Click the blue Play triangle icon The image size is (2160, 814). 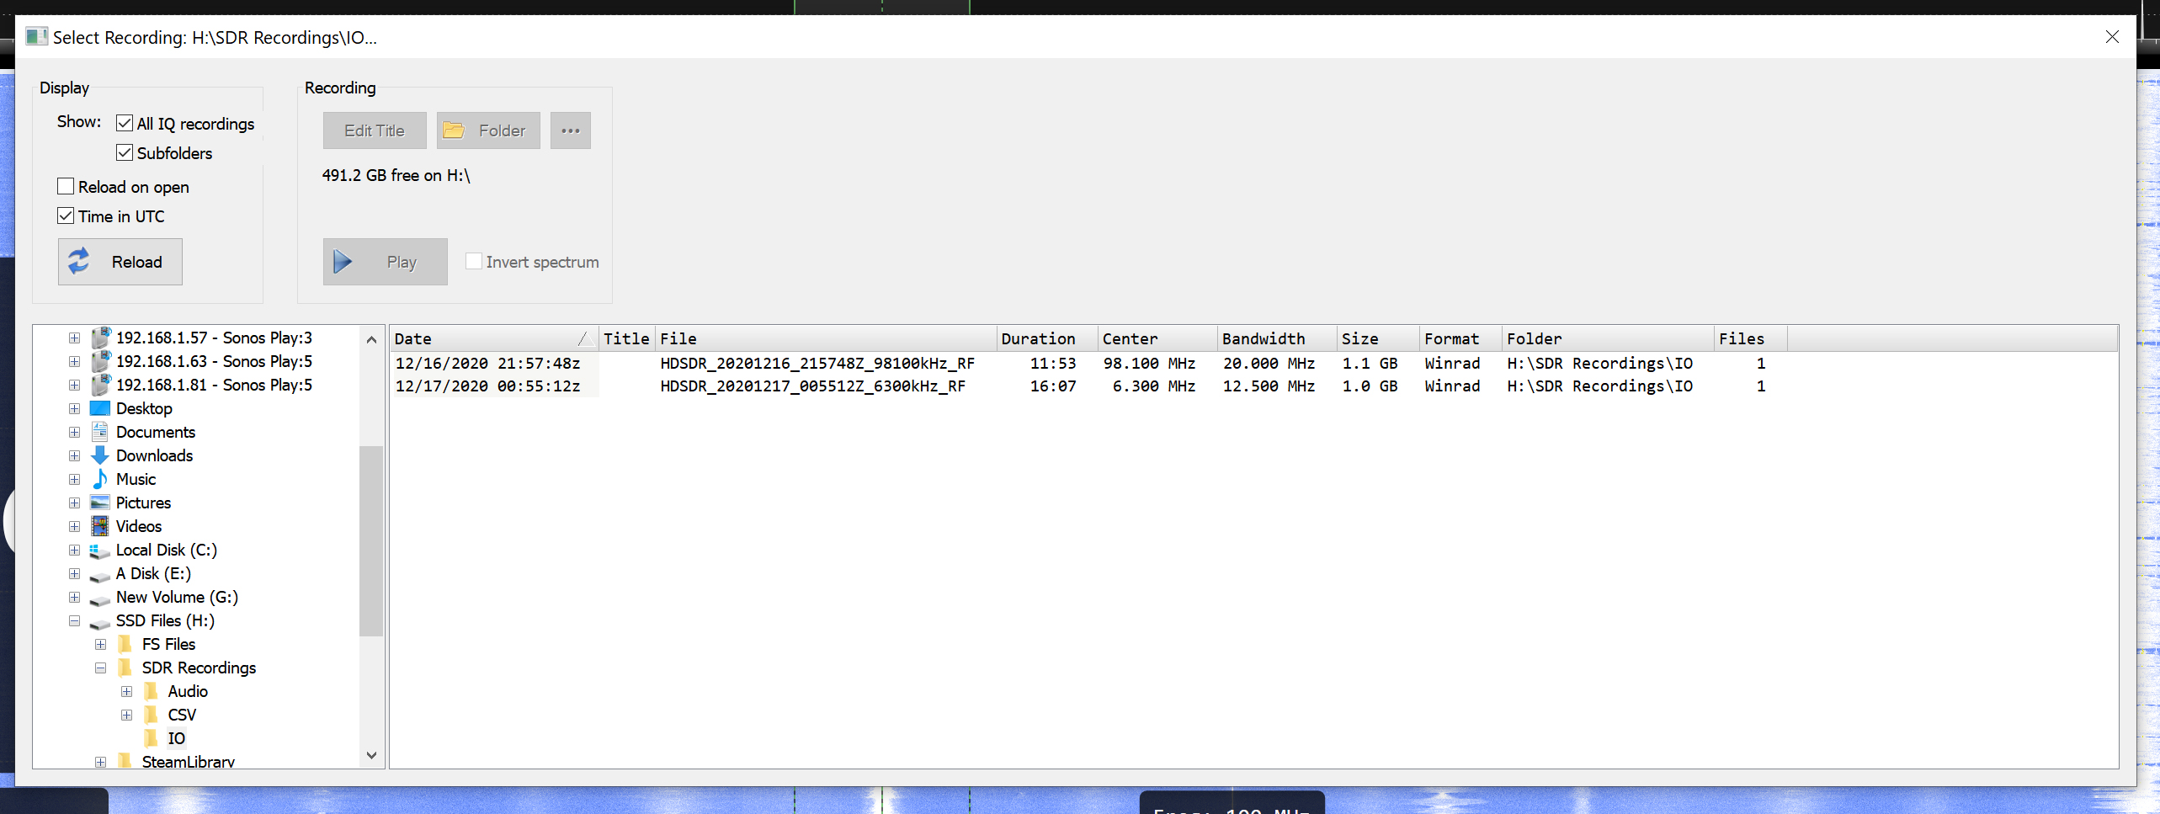(x=343, y=262)
